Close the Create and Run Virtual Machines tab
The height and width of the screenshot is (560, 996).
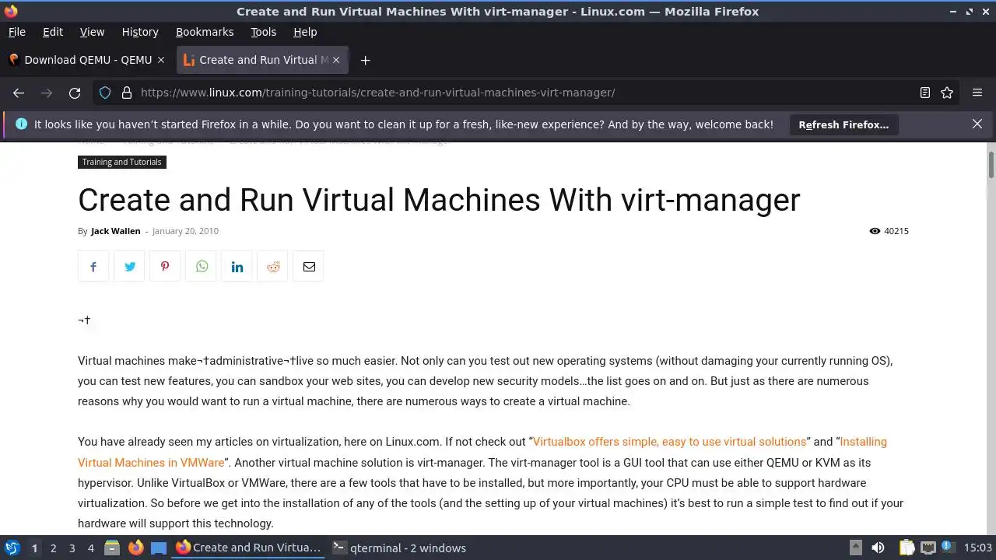(338, 60)
